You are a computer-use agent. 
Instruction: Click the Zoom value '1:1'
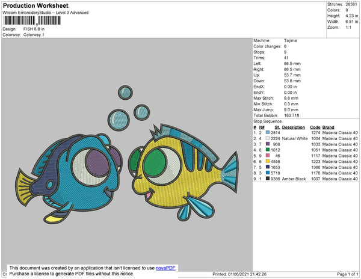348,28
